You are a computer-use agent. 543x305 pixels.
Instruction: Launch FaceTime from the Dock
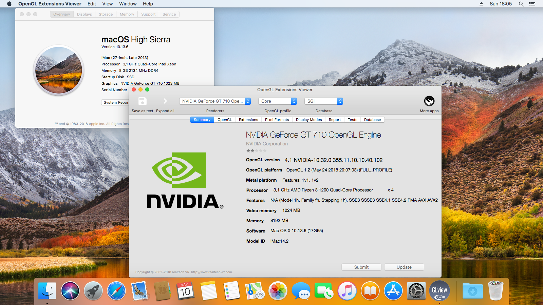click(324, 291)
